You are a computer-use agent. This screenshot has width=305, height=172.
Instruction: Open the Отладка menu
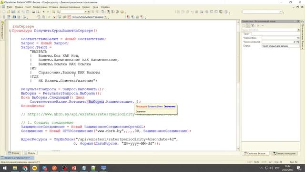click(x=53, y=7)
